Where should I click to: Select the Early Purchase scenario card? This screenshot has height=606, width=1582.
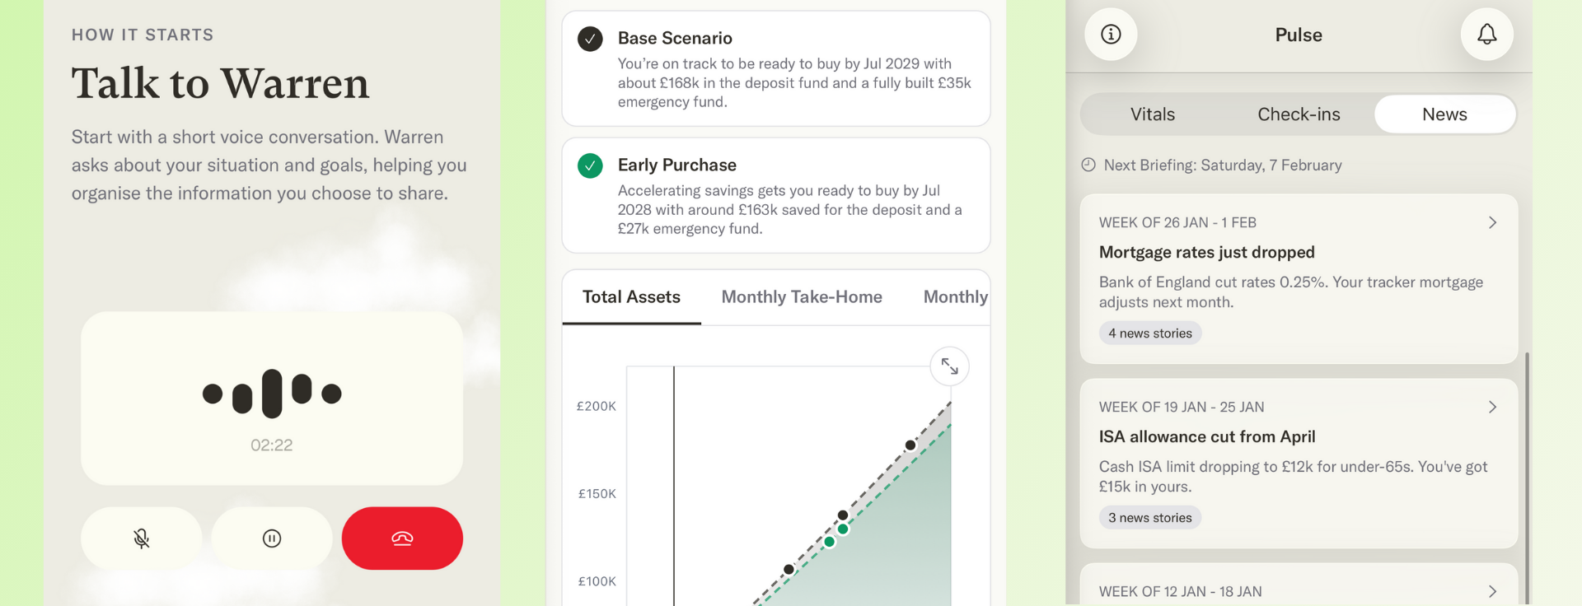776,196
